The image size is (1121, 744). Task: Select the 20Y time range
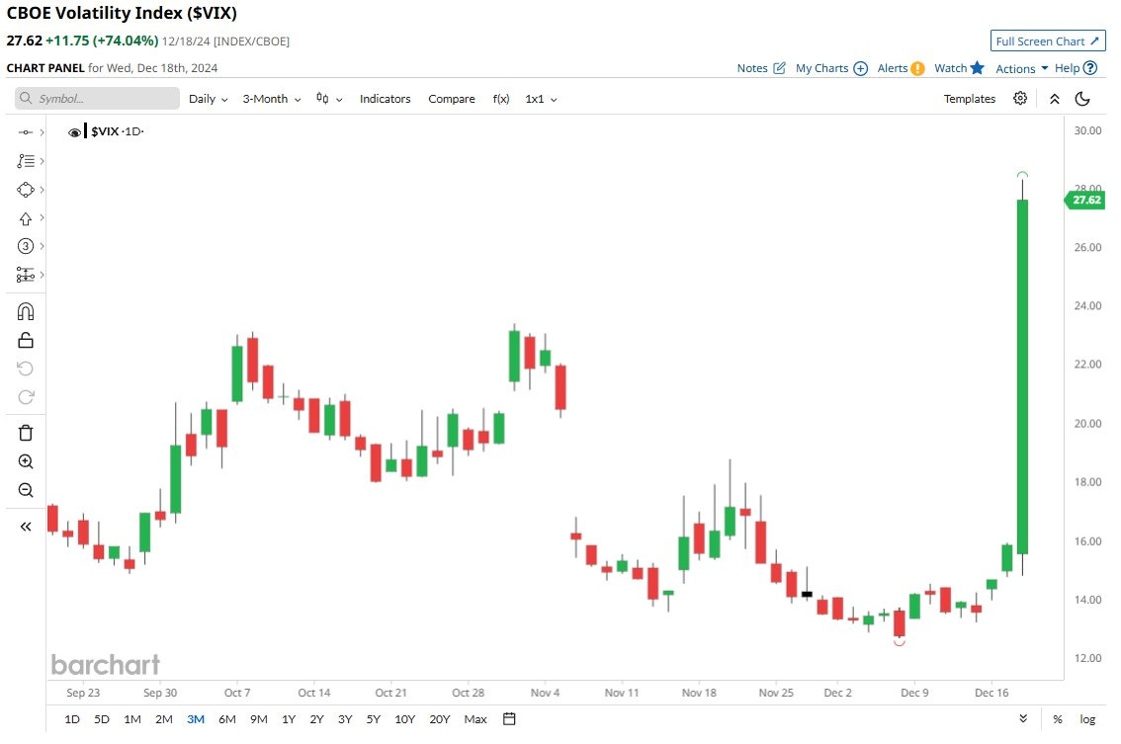pos(440,719)
